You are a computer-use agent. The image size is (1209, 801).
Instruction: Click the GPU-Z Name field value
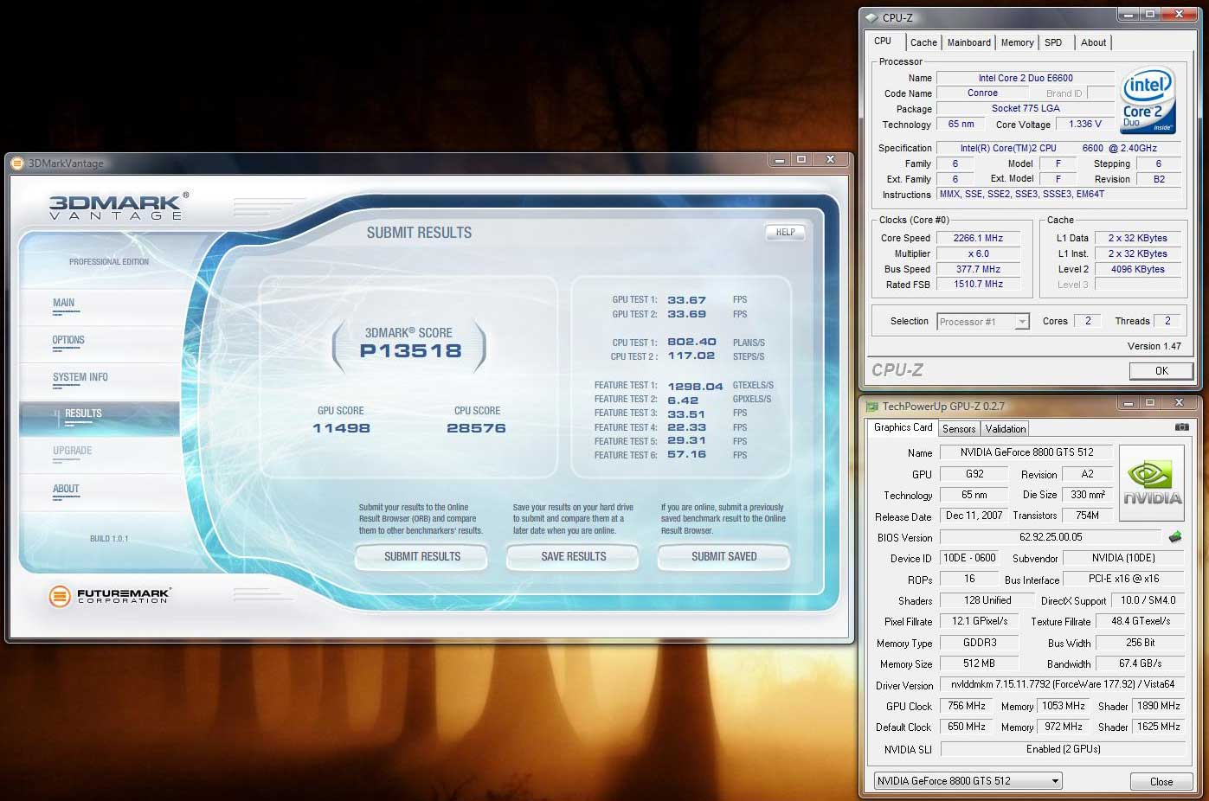(1025, 452)
